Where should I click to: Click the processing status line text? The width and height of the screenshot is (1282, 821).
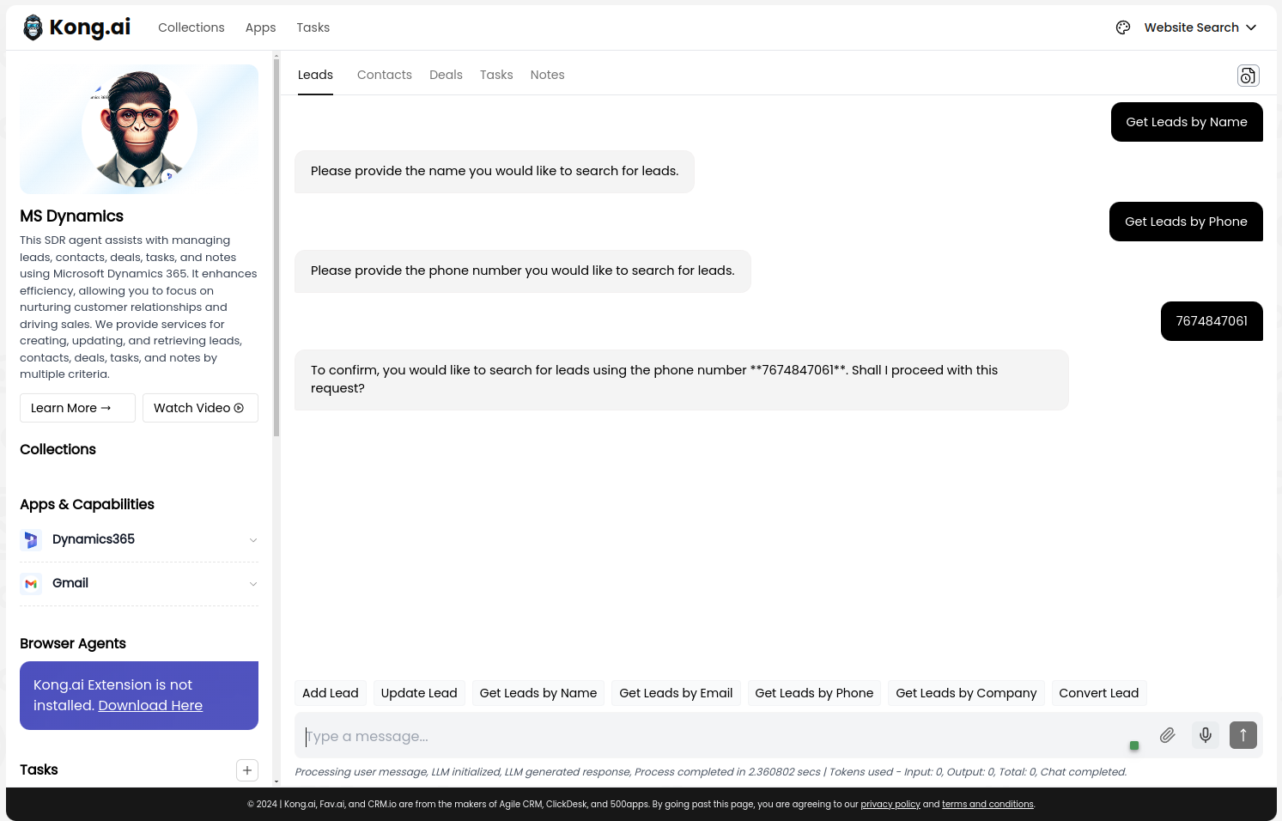[x=711, y=772]
